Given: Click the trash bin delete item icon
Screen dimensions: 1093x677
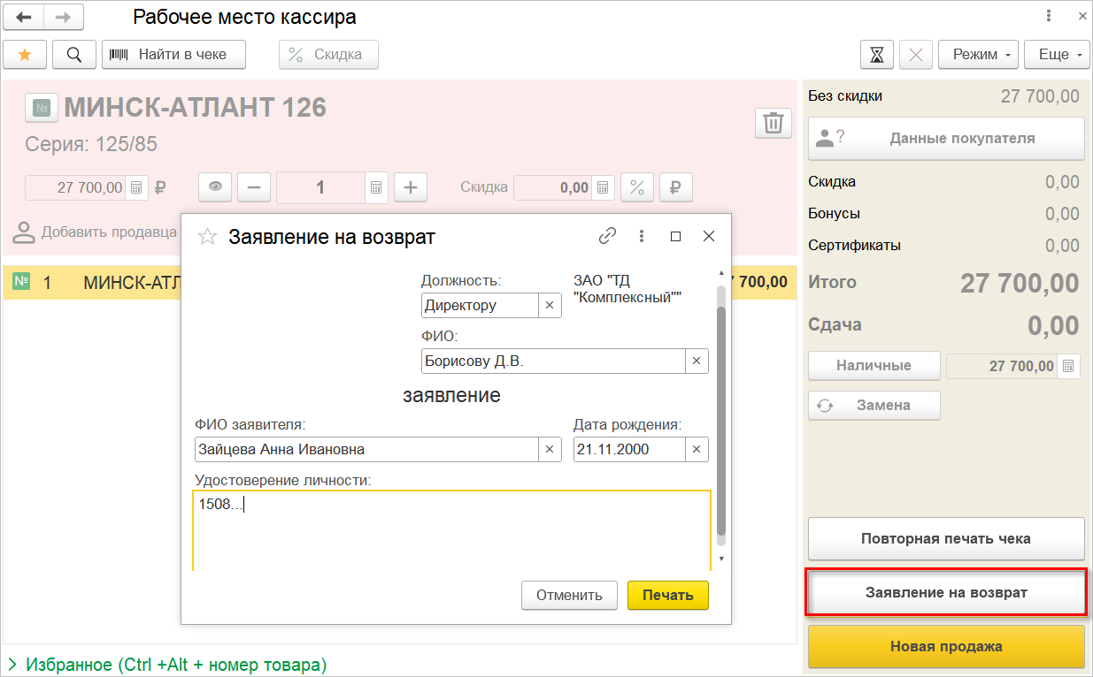Looking at the screenshot, I should 774,123.
